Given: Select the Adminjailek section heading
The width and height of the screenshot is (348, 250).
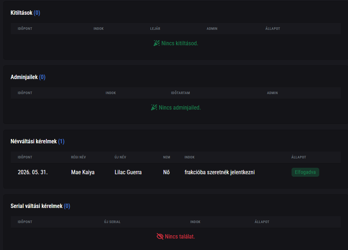Looking at the screenshot, I should click(x=24, y=77).
